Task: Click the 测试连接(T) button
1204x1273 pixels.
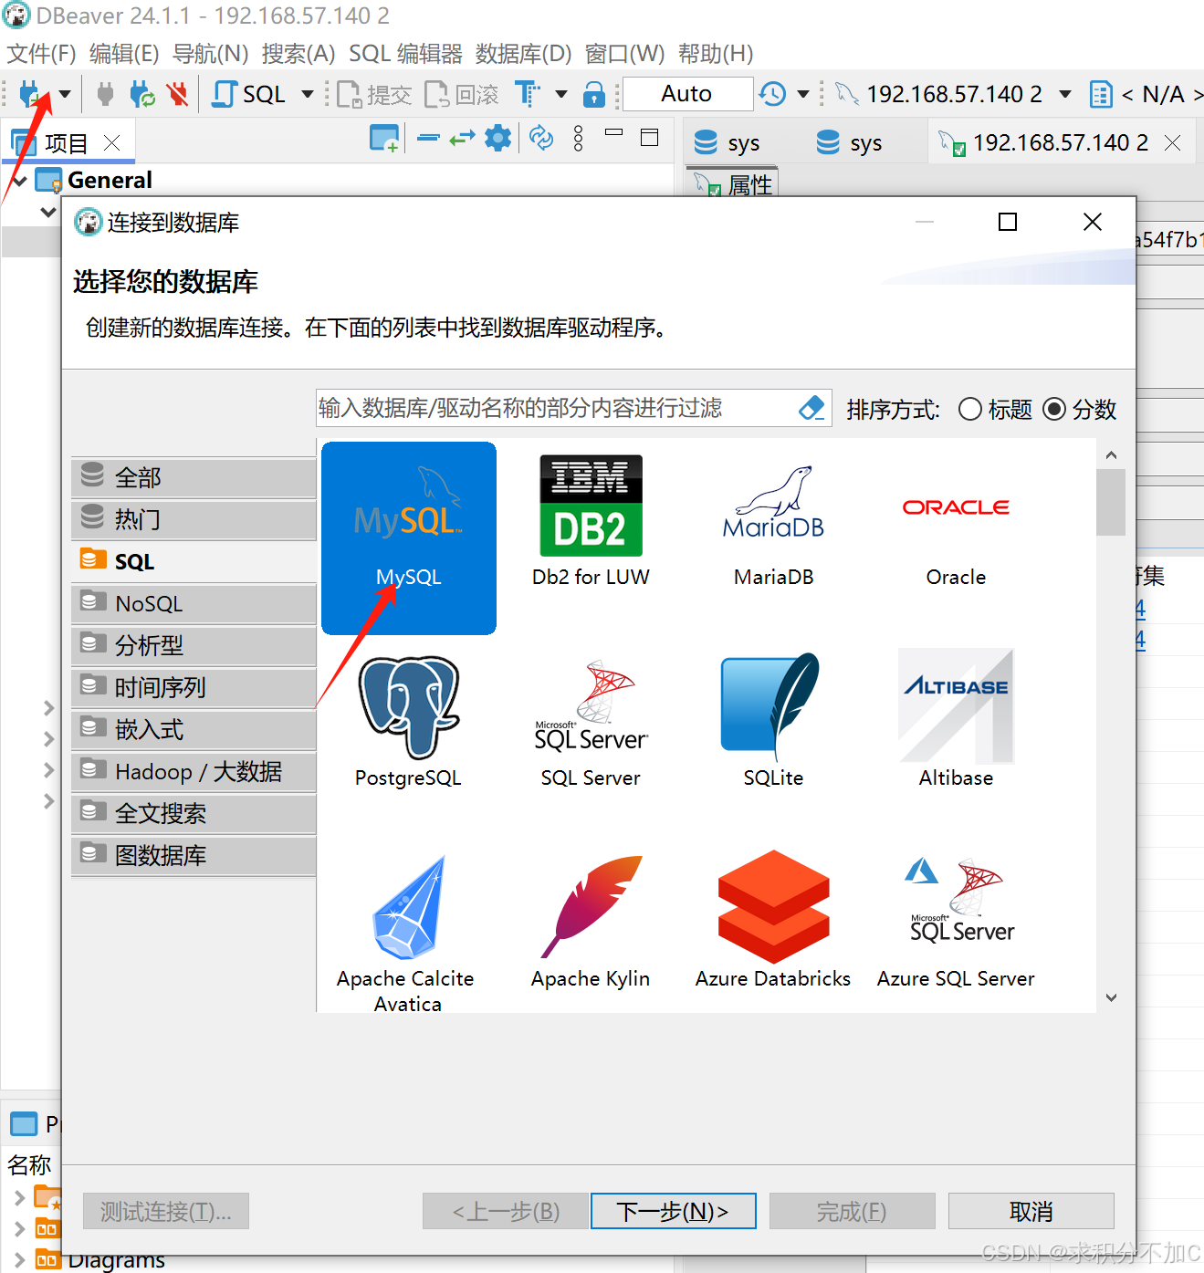Action: 165,1211
